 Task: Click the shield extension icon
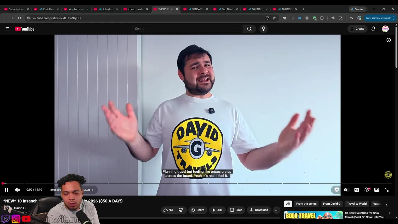tap(307, 18)
